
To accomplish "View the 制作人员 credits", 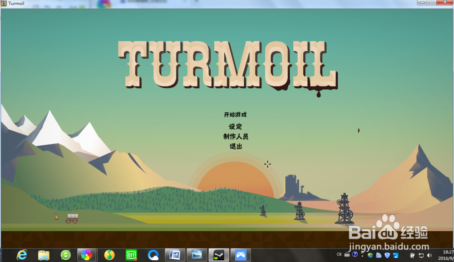I will 236,137.
